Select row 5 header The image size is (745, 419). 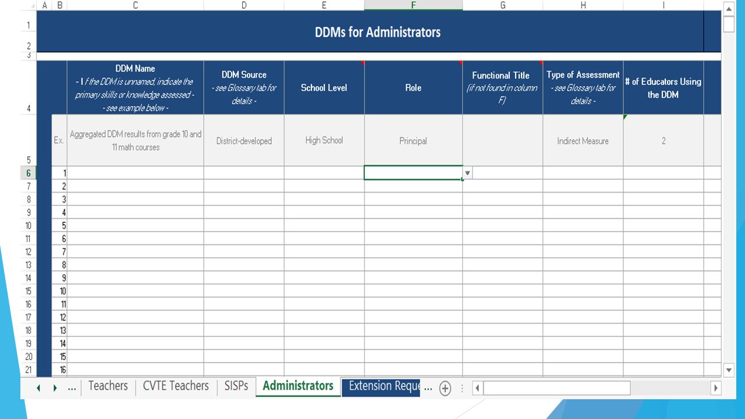29,140
